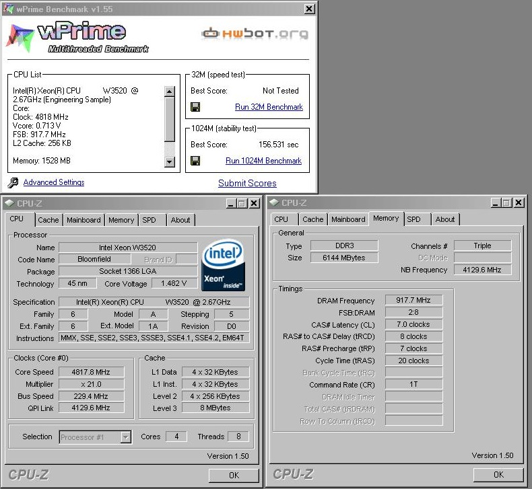Click the CPU List scrollbar thumb

coord(169,119)
